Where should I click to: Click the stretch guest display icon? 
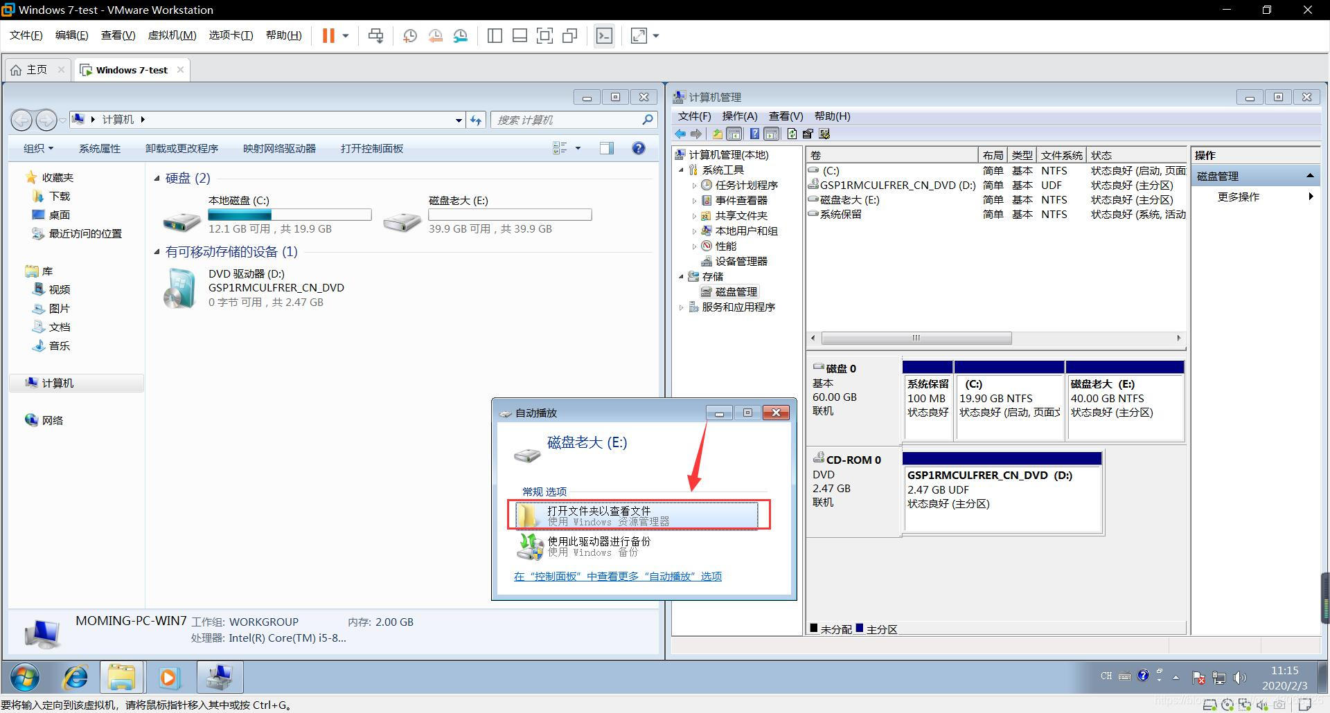639,35
